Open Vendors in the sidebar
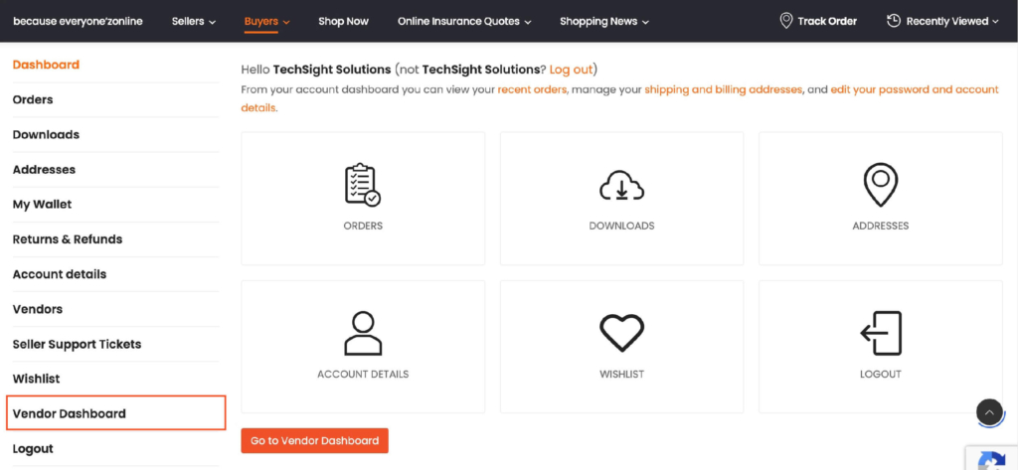1018x470 pixels. pos(38,309)
